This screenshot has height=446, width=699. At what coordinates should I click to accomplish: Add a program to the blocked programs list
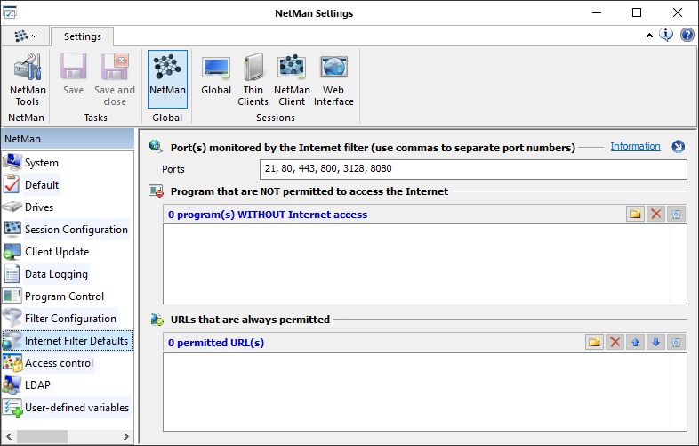pyautogui.click(x=635, y=214)
